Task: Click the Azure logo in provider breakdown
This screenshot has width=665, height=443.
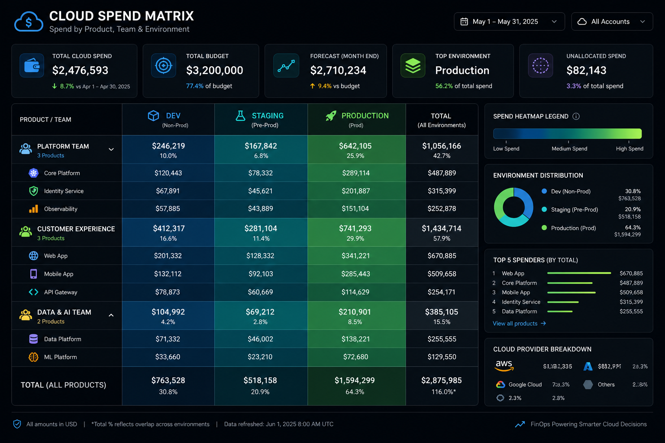Action: (x=588, y=366)
